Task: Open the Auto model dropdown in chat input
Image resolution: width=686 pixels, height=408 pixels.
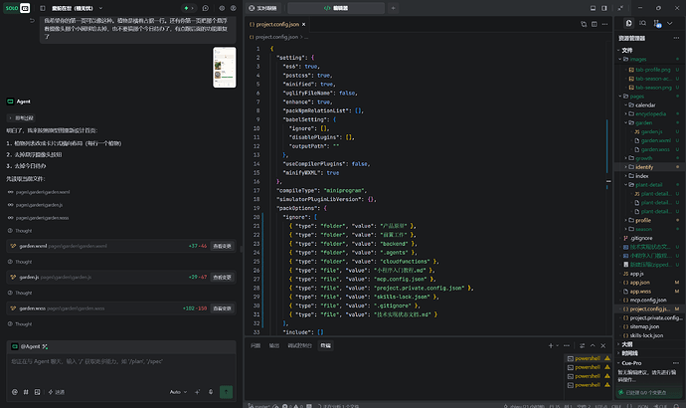Action: click(178, 392)
